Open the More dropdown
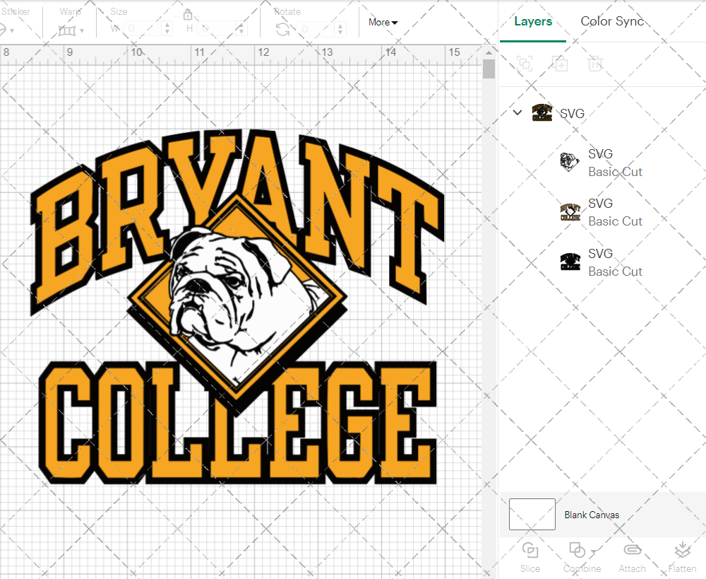 coord(383,22)
